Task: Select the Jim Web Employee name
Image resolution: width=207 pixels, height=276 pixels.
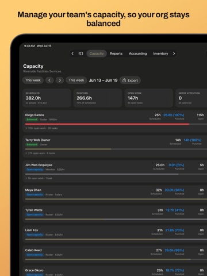Action: 39,165
